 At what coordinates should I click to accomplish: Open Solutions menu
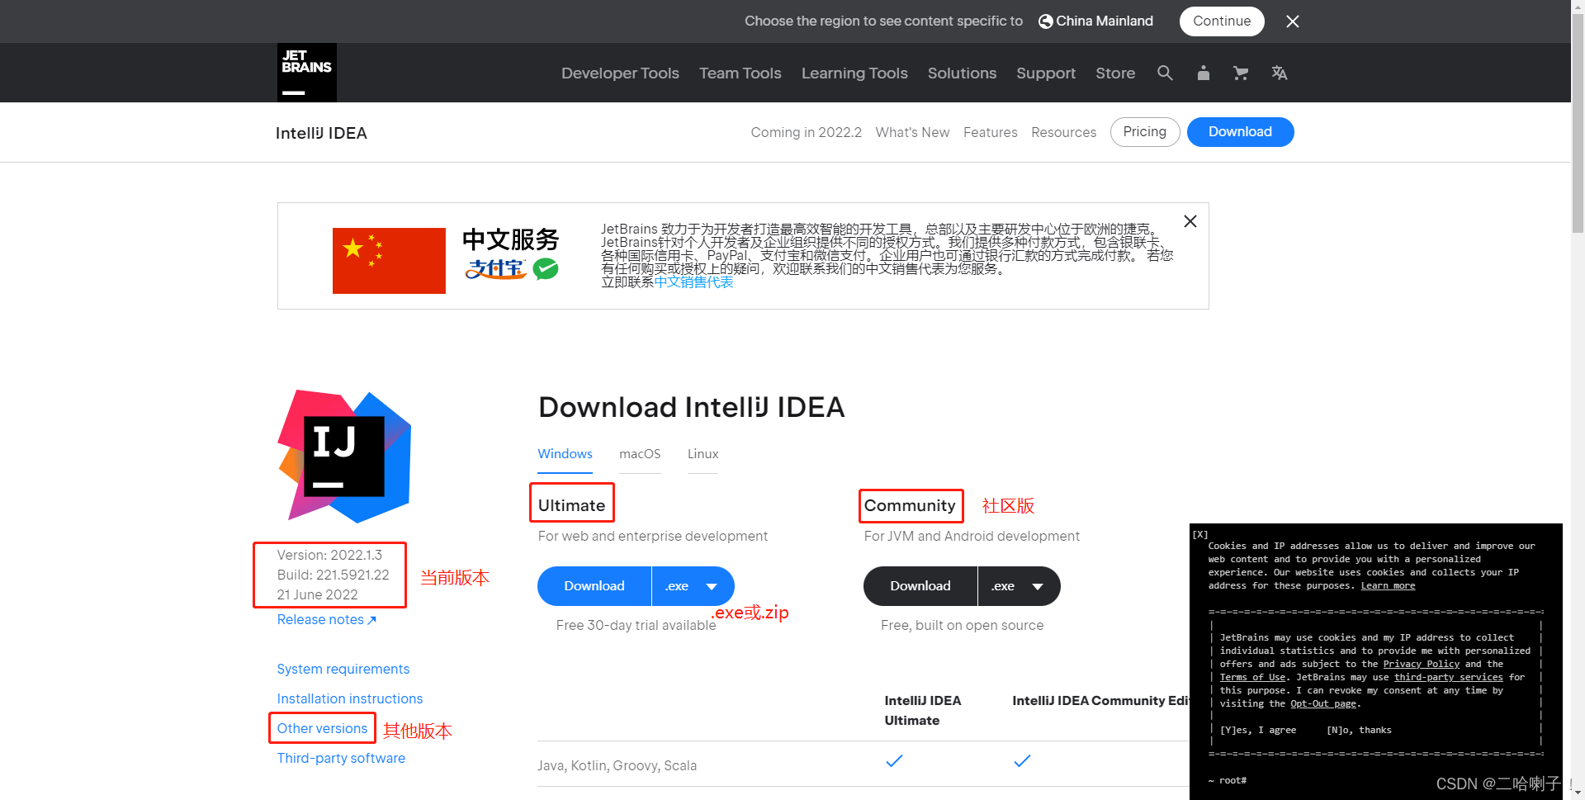[x=962, y=73]
